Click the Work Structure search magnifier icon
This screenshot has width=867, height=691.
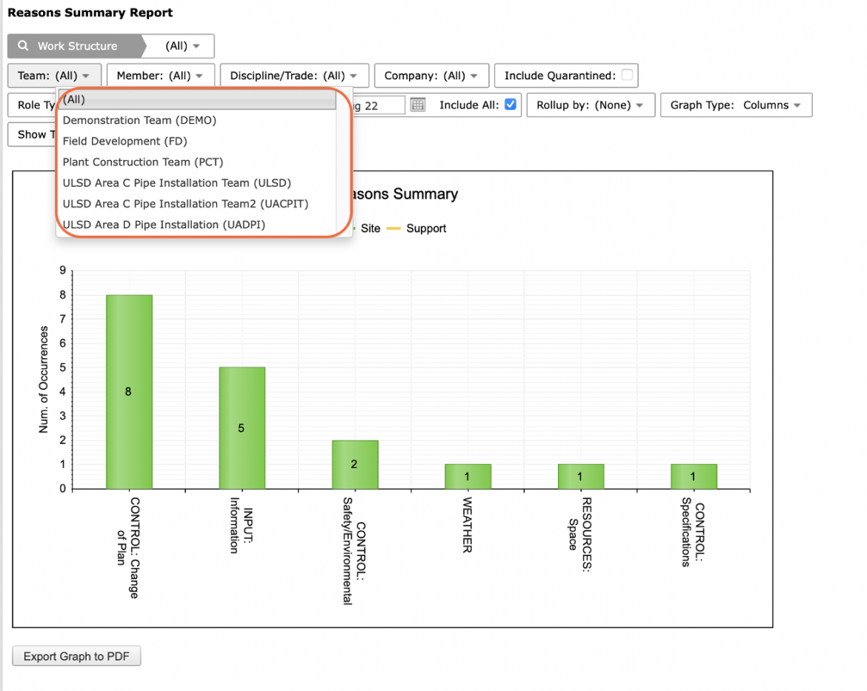[23, 45]
